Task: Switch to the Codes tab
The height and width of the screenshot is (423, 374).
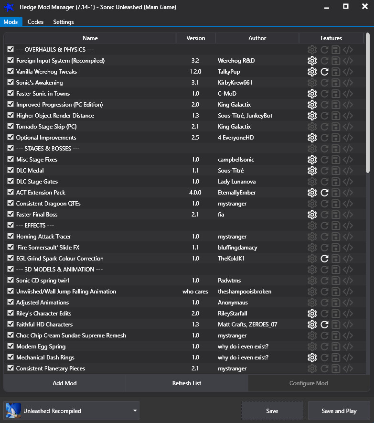Action: pos(35,22)
